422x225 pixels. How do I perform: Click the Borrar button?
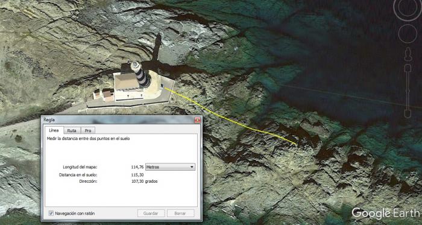point(180,213)
